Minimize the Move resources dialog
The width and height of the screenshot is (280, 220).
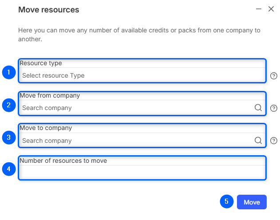coord(259,9)
